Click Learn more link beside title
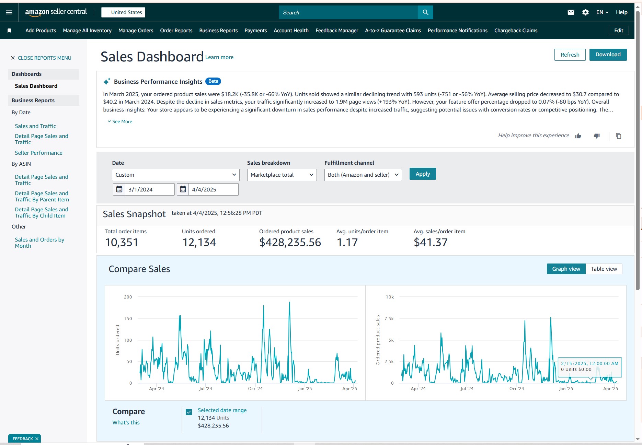The image size is (642, 445). tap(219, 57)
